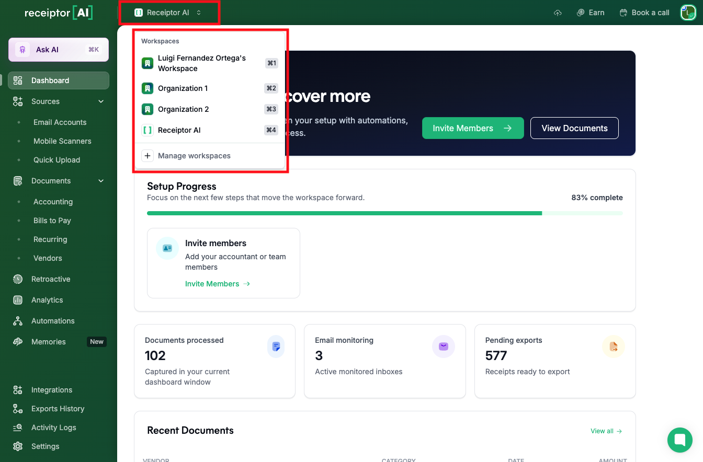Collapse the Documents section chevron
This screenshot has height=462, width=703.
[101, 181]
